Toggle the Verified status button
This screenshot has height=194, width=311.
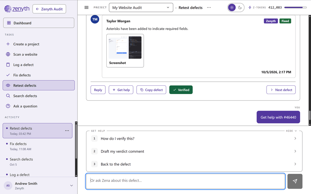click(181, 90)
